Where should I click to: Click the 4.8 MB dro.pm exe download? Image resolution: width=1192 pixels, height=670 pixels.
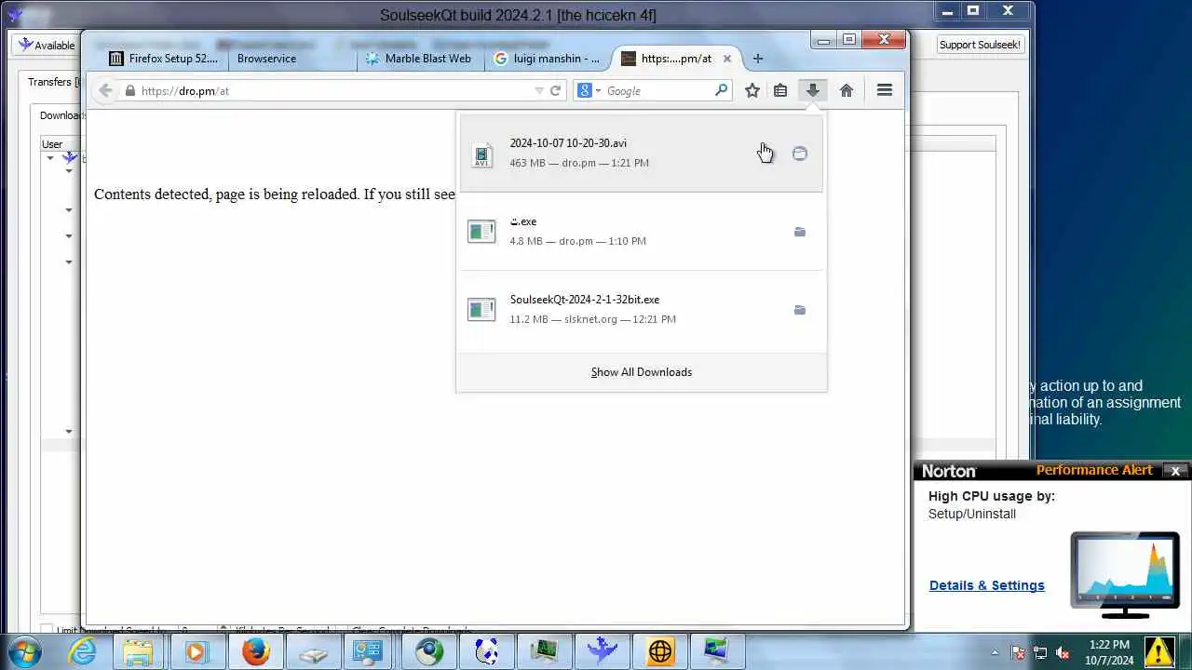point(641,232)
